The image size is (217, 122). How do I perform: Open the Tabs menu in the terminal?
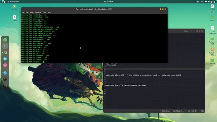44,12
